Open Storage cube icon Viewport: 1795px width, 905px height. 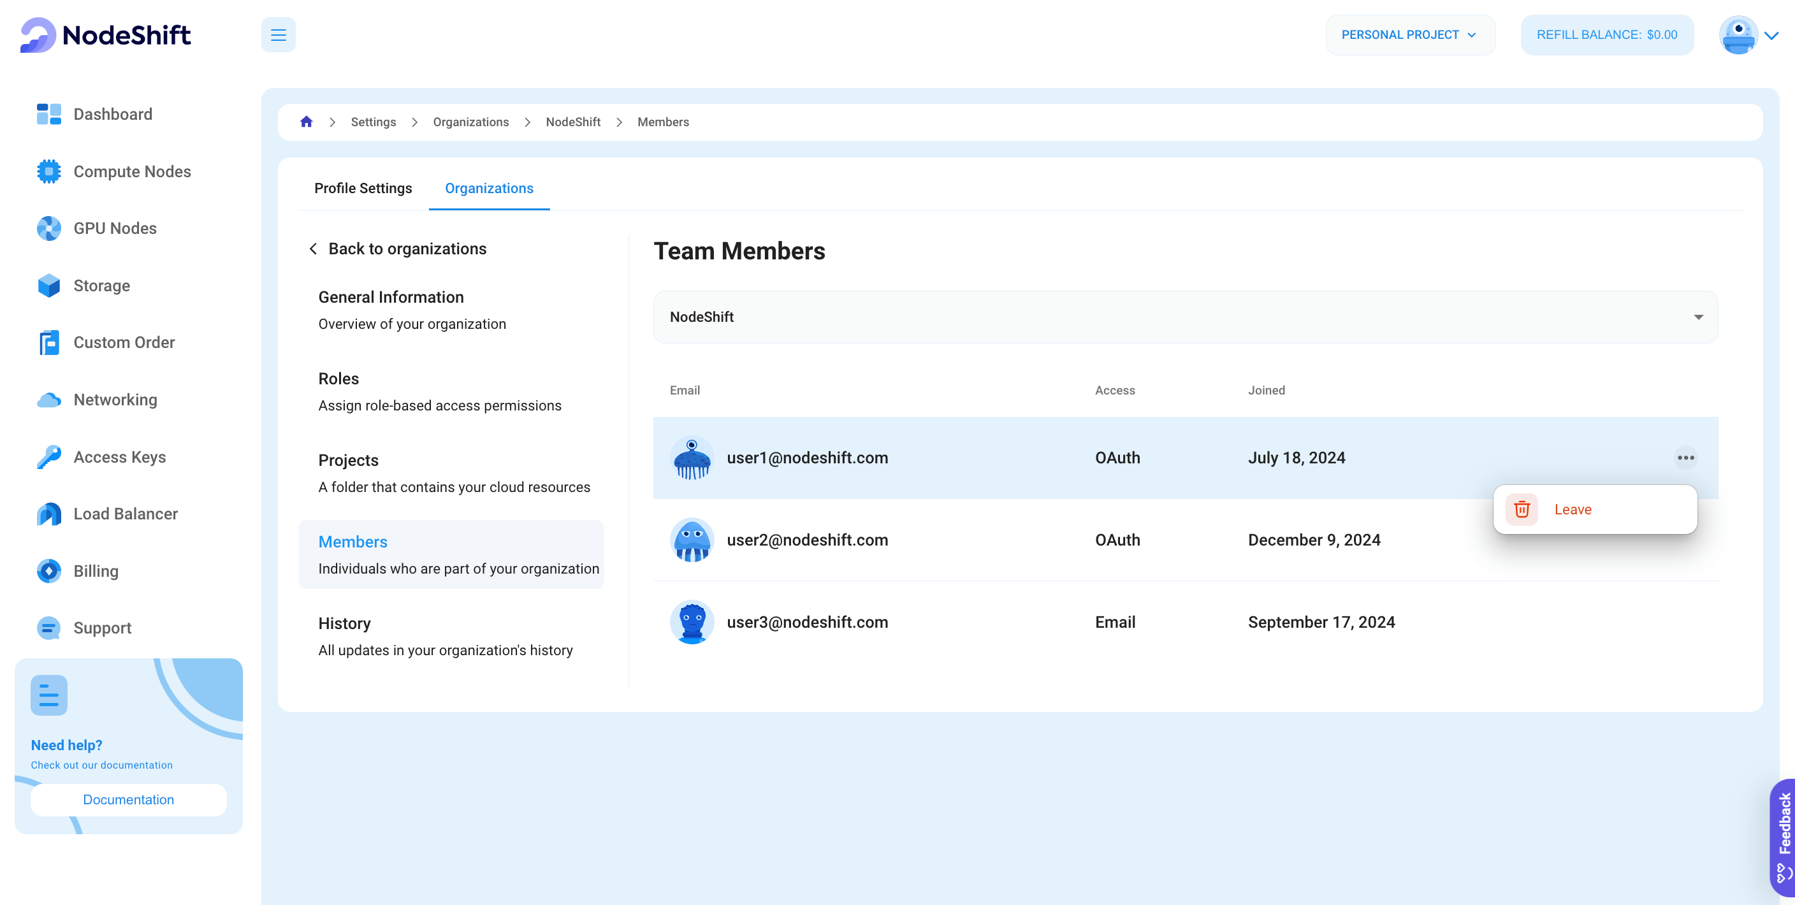click(49, 286)
